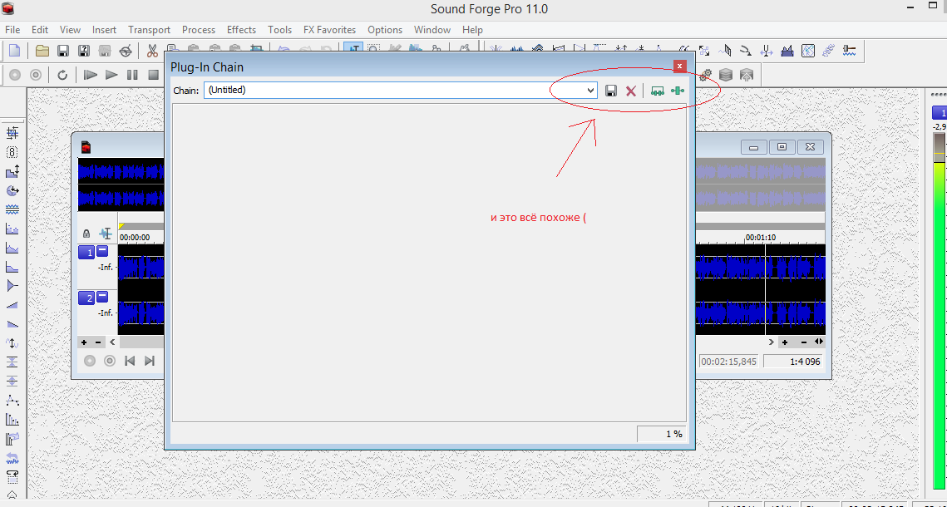Select channel 2 button in data window
Viewport: 947px width, 507px height.
pos(87,298)
